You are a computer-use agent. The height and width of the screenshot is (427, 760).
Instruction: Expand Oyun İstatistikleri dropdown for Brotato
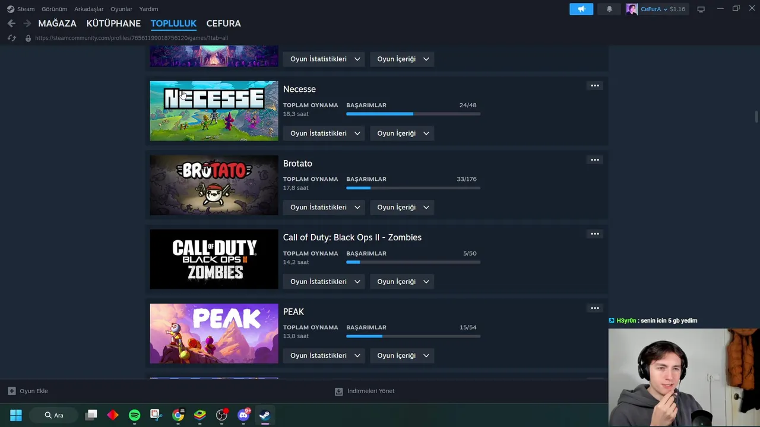(324, 208)
